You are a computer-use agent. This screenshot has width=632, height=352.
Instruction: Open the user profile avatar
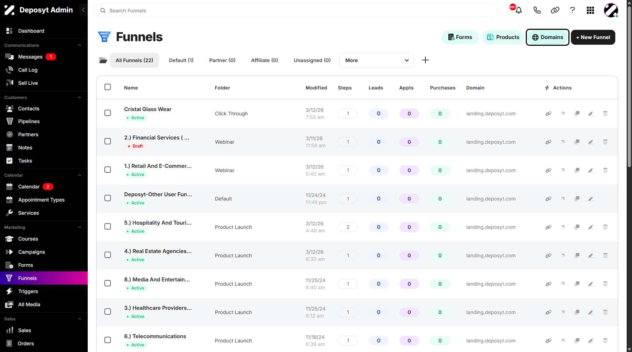coord(611,10)
